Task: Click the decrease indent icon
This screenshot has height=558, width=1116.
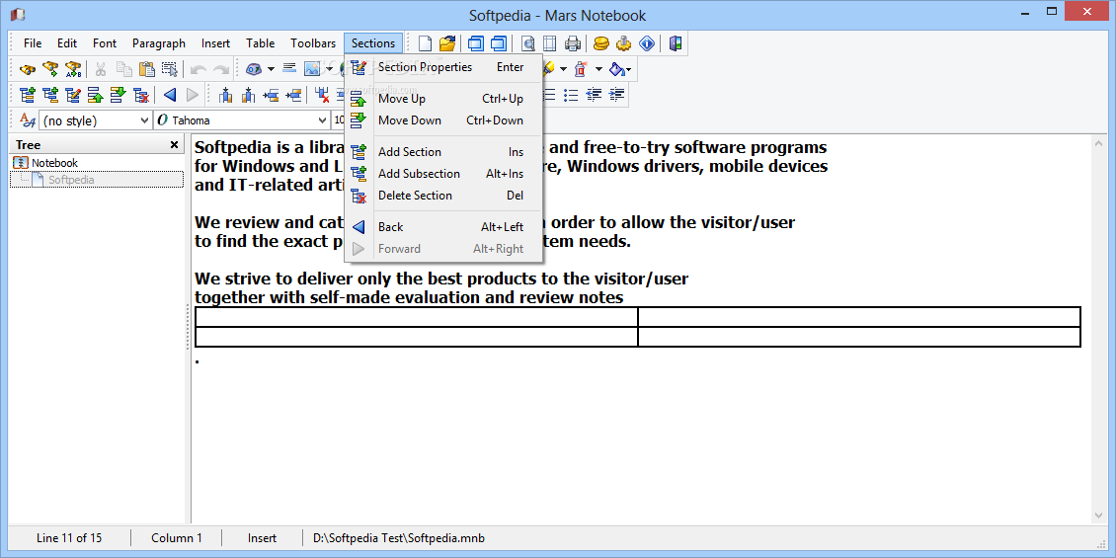Action: tap(594, 95)
